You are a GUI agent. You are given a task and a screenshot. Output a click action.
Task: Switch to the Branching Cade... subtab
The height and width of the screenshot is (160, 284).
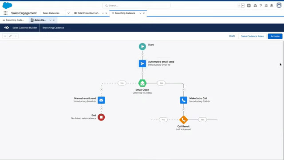point(13,20)
